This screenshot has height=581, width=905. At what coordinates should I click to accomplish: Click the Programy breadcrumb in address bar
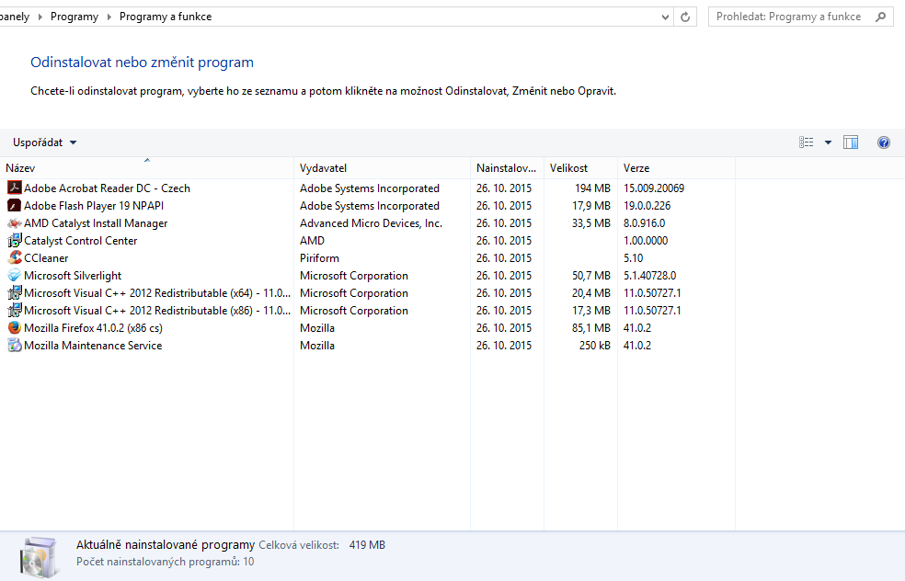[74, 17]
